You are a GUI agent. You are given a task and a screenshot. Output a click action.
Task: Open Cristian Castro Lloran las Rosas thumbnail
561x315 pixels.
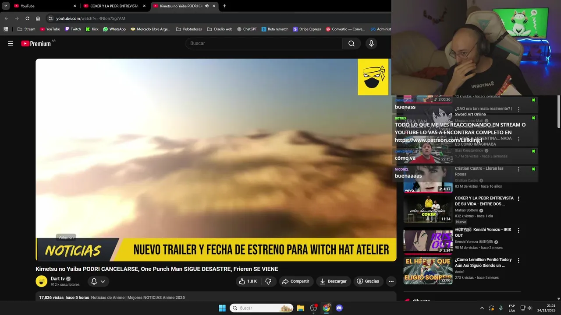point(428,179)
